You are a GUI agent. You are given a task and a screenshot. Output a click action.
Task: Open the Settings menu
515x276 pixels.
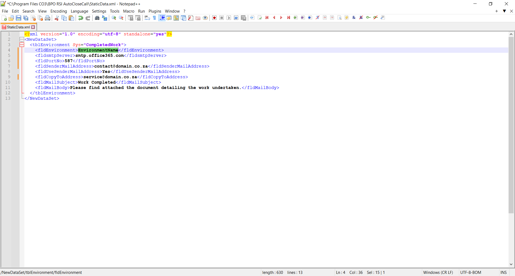coord(99,11)
